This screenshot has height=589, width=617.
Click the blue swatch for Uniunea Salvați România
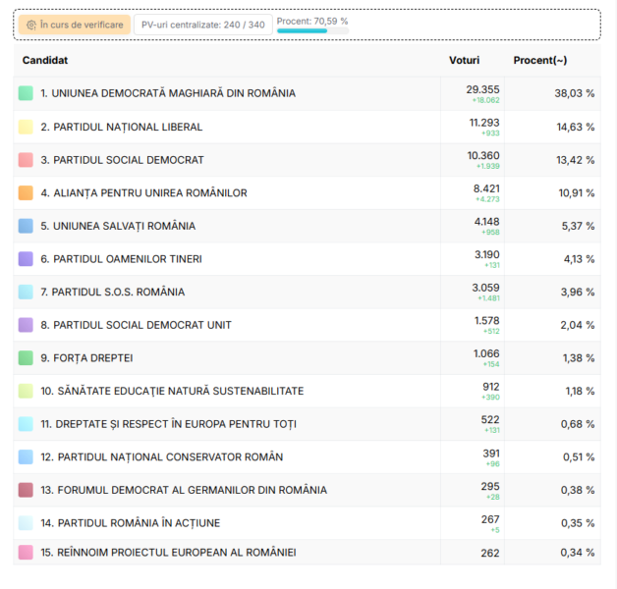(x=26, y=226)
